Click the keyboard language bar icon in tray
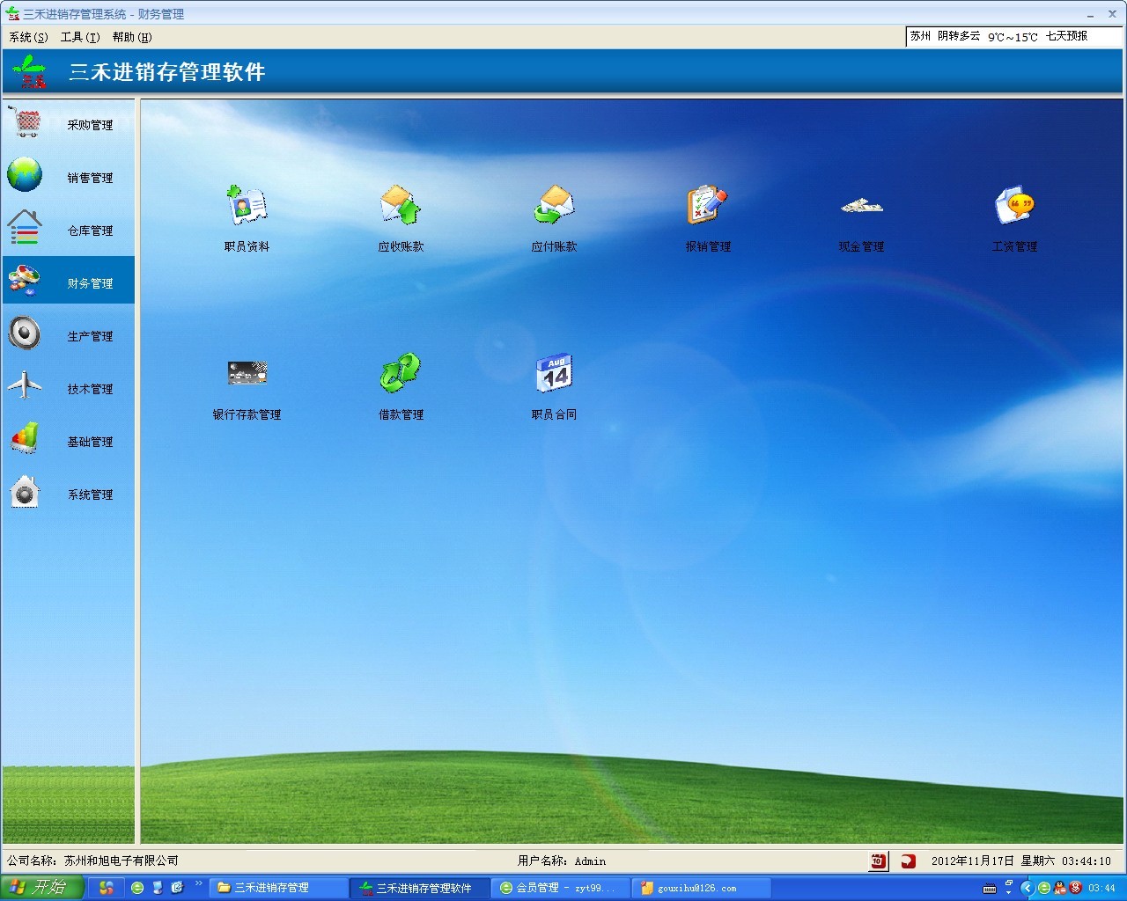1127x901 pixels. 991,889
